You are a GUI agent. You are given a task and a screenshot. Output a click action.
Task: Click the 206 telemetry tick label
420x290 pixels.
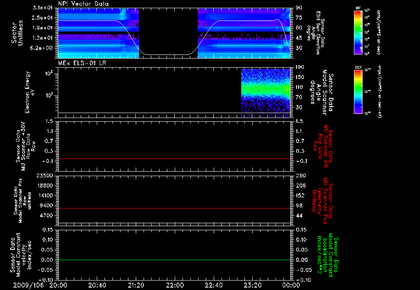(301, 186)
